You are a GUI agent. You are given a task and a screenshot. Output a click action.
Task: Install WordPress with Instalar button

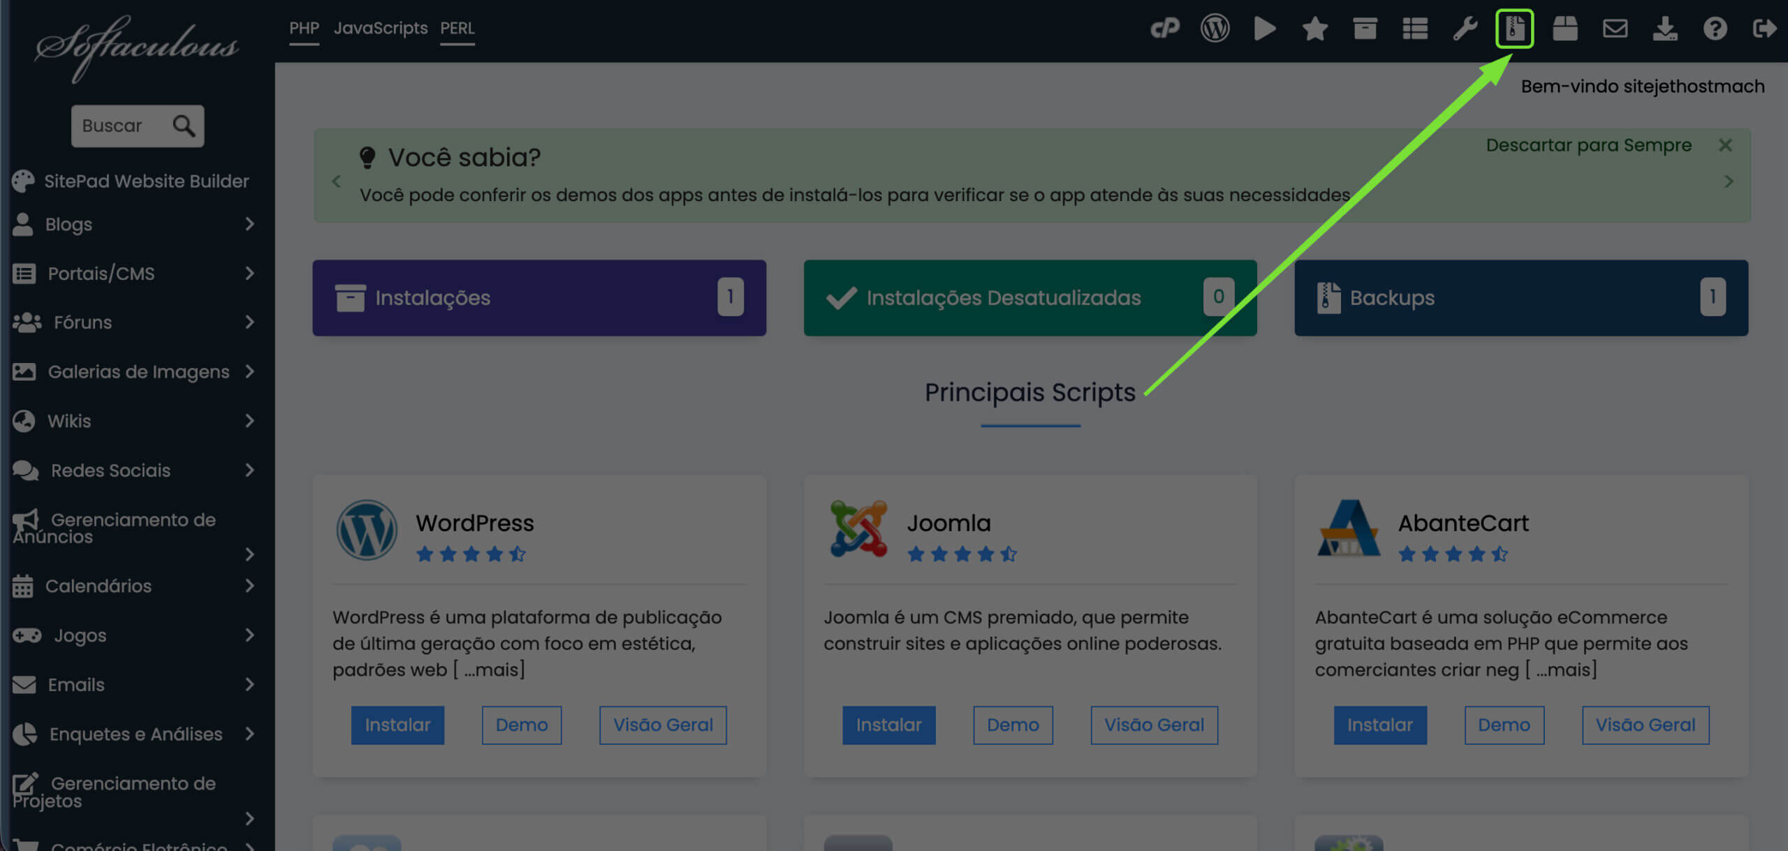[397, 725]
